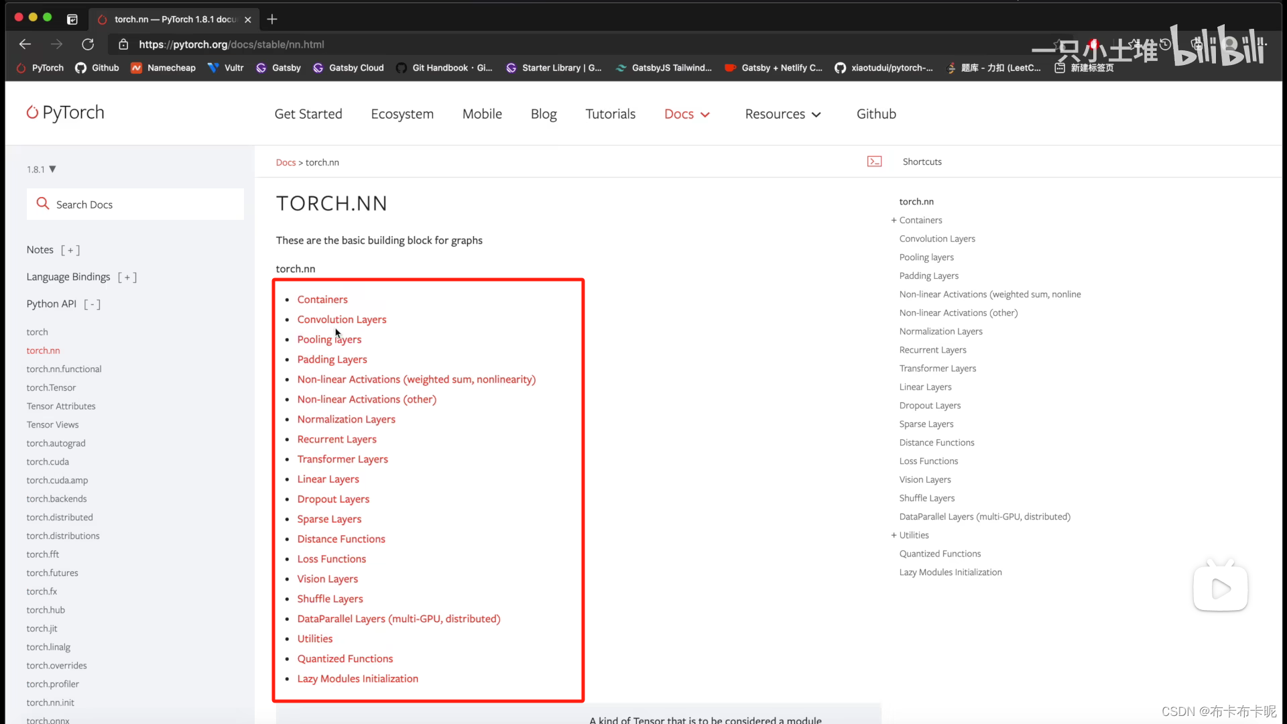1287x724 pixels.
Task: Select the Tutorials menu tab
Action: tap(610, 113)
